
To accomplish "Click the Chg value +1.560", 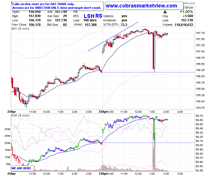I will coord(188,16).
